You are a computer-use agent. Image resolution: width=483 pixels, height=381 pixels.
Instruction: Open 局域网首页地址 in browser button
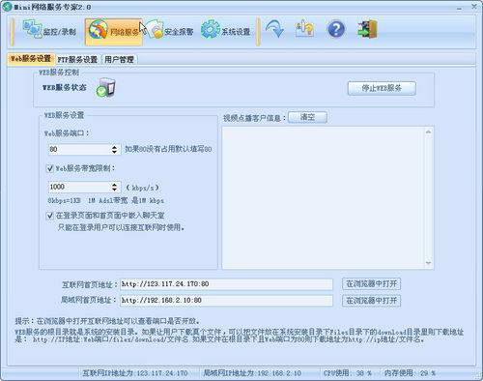click(x=371, y=301)
